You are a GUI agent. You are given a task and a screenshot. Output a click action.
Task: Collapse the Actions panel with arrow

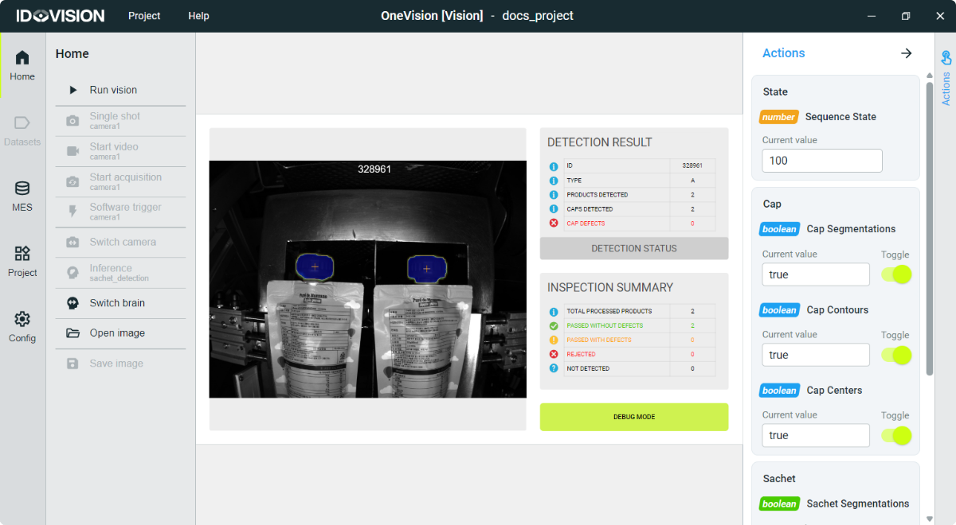pos(906,53)
